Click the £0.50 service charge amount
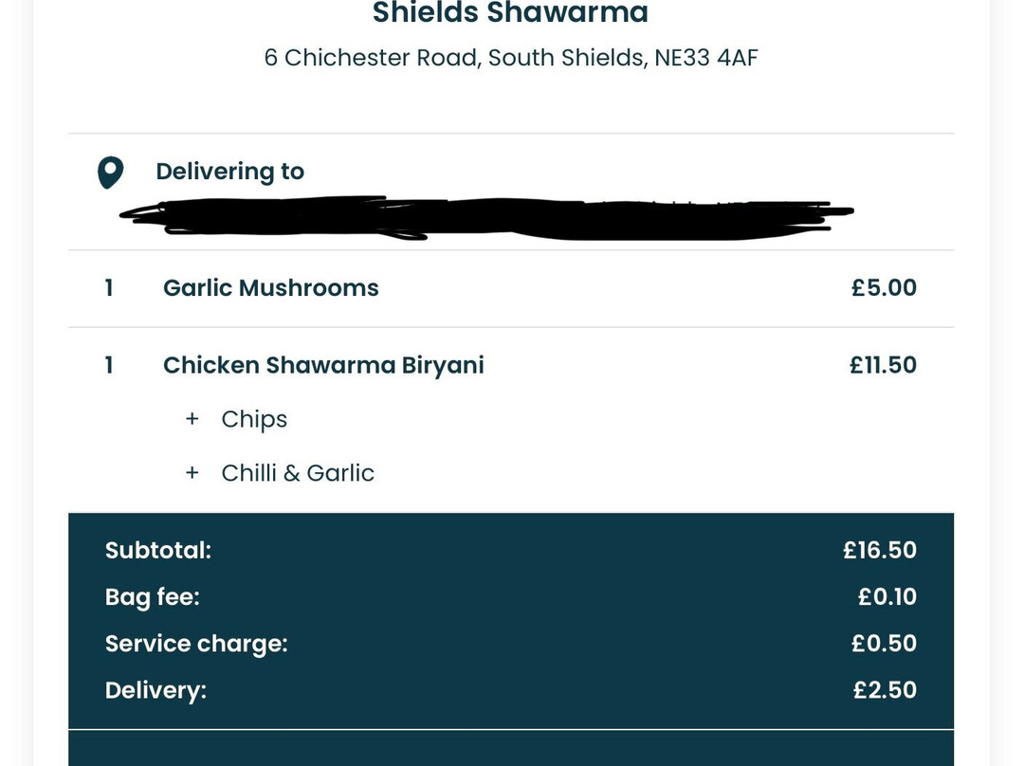The height and width of the screenshot is (766, 1024). point(884,644)
